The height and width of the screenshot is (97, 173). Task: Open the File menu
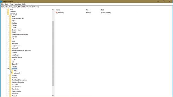2,4
